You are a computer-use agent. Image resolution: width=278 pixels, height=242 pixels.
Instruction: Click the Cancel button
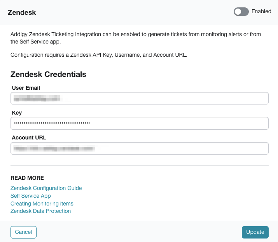(x=23, y=232)
